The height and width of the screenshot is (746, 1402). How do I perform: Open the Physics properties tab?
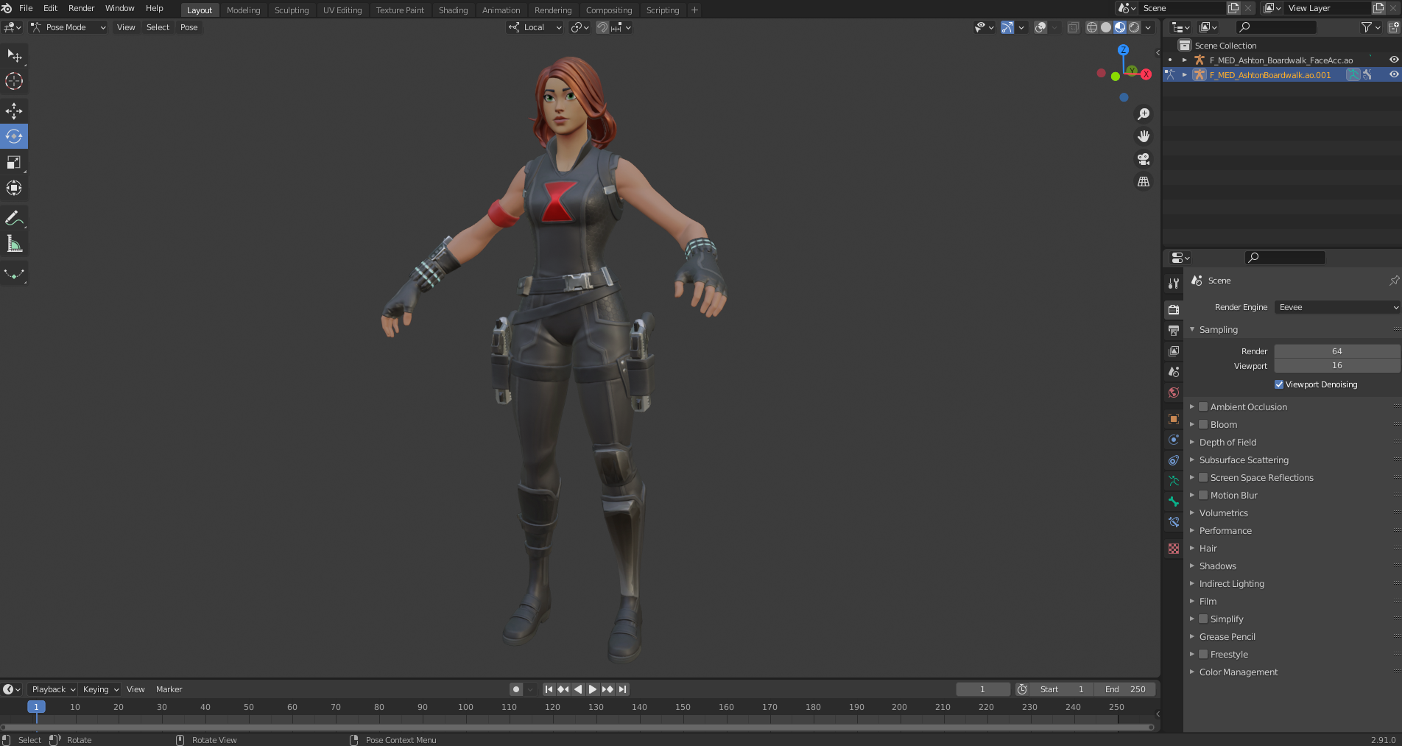click(1174, 440)
